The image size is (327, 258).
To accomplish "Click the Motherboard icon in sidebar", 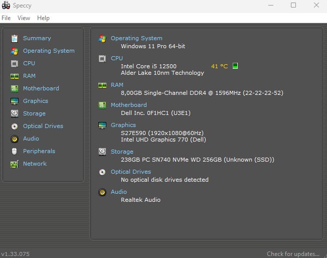I will point(14,88).
